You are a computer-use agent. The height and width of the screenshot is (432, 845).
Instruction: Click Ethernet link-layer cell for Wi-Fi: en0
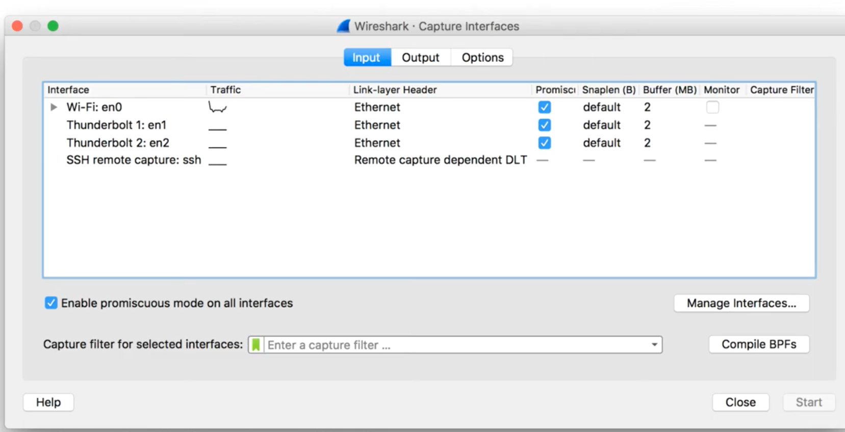coord(377,107)
